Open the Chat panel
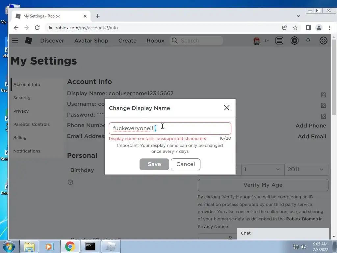 coord(283,233)
